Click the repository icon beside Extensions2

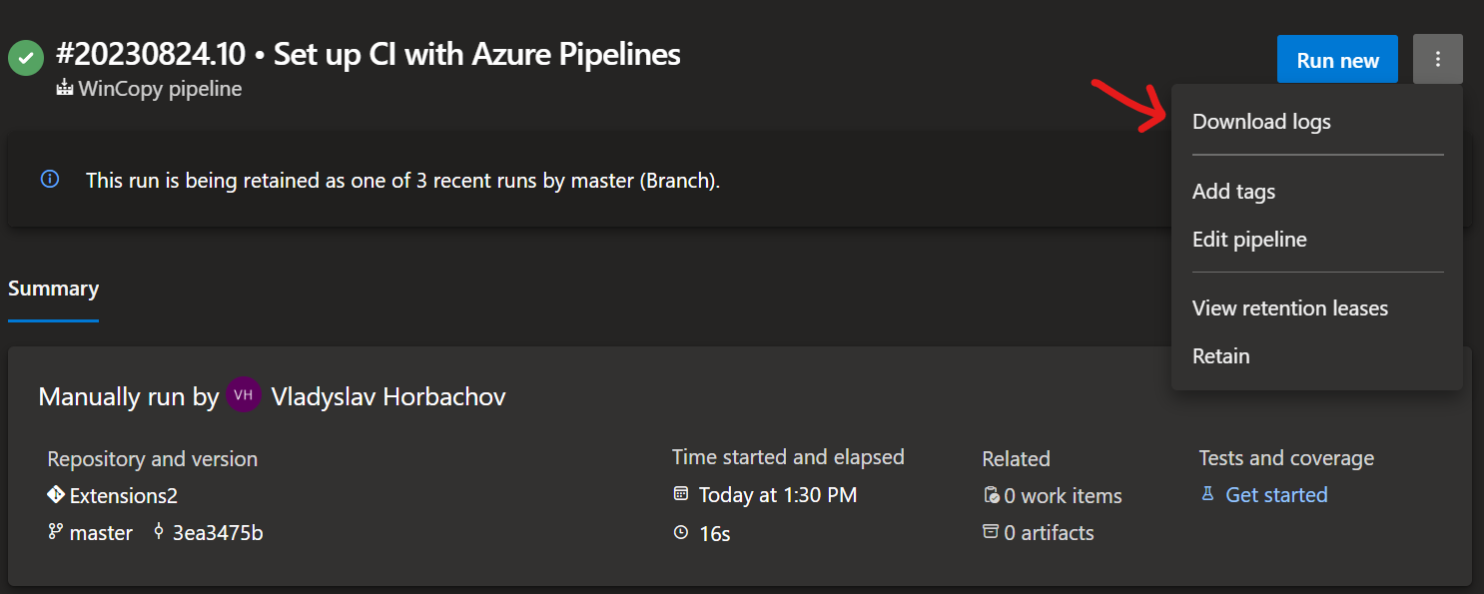tap(55, 494)
